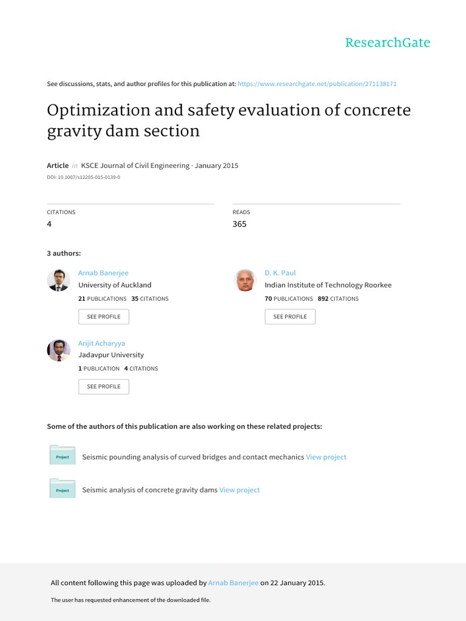Click project icon beside concrete gravity dams
This screenshot has width=466, height=621.
tap(62, 489)
